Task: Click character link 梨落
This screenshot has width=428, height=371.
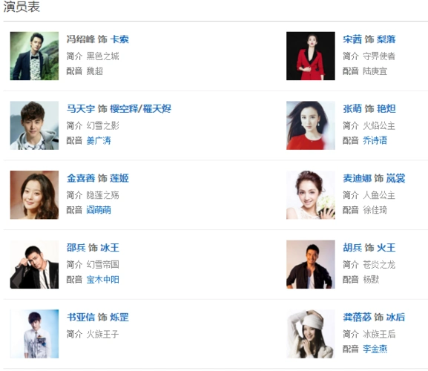Action: (x=386, y=39)
